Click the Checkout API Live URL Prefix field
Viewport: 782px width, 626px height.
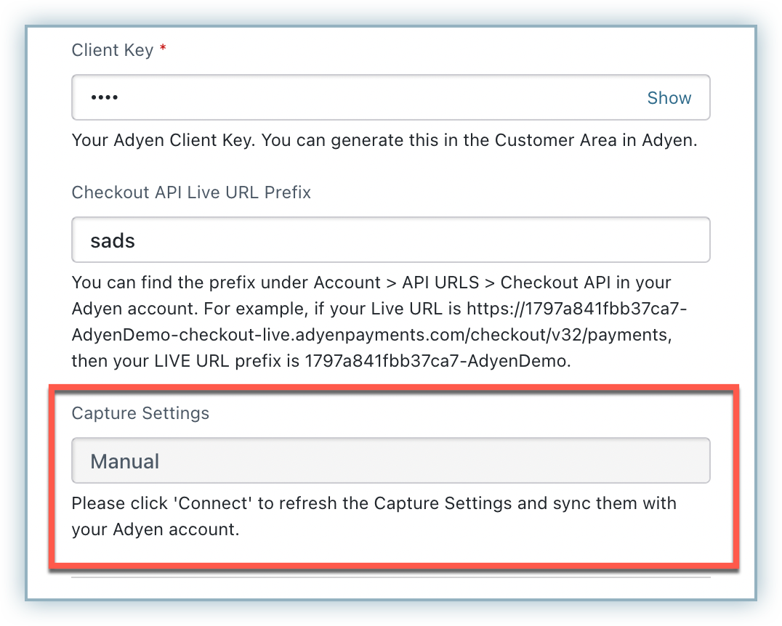[390, 240]
